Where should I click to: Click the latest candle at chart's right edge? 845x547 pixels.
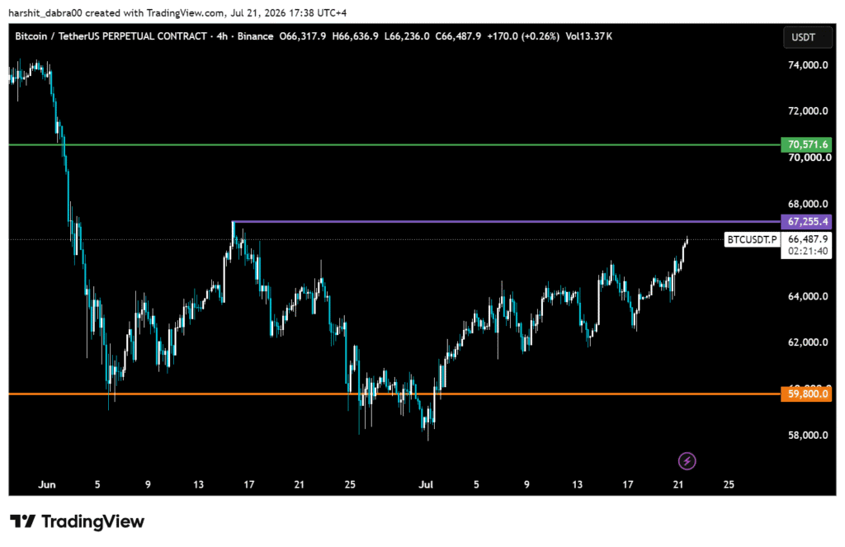[687, 240]
